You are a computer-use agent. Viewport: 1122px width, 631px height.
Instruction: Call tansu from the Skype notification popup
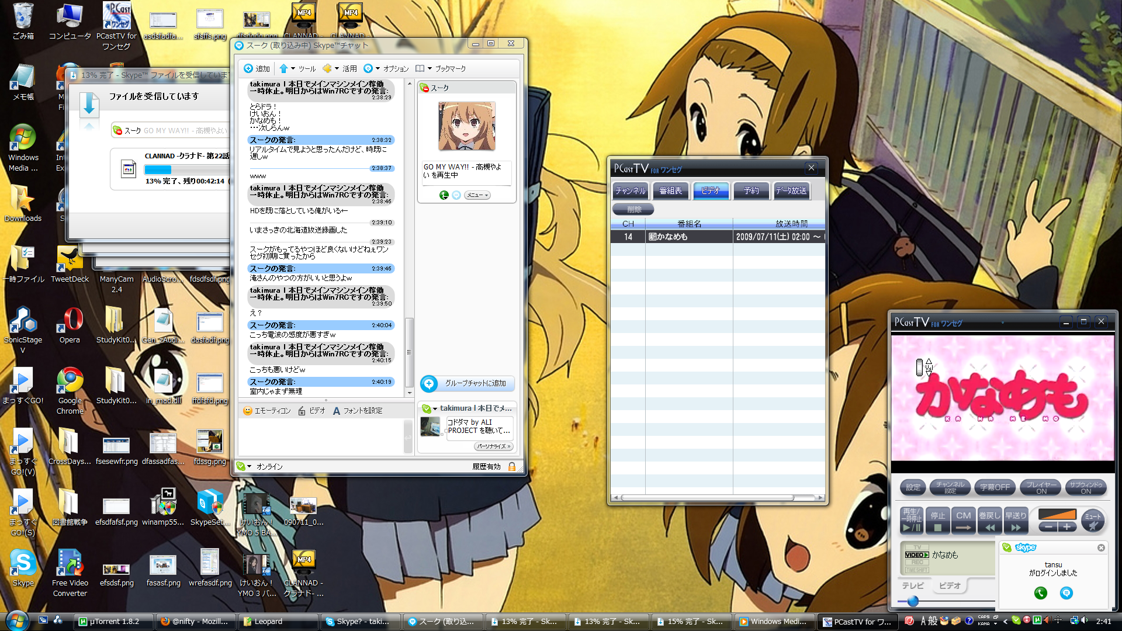point(1041,593)
